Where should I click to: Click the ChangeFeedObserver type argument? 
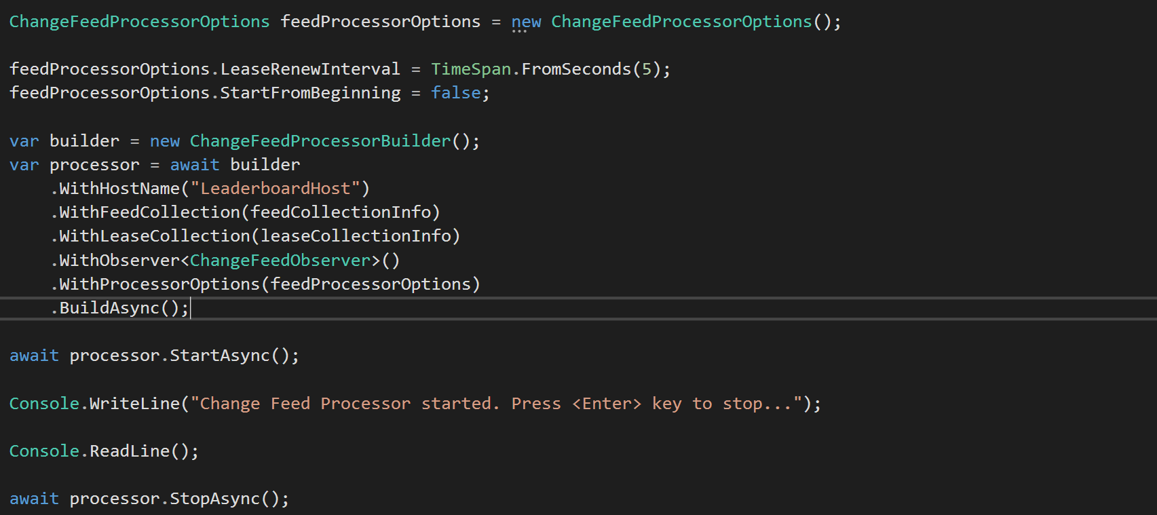[x=280, y=261]
